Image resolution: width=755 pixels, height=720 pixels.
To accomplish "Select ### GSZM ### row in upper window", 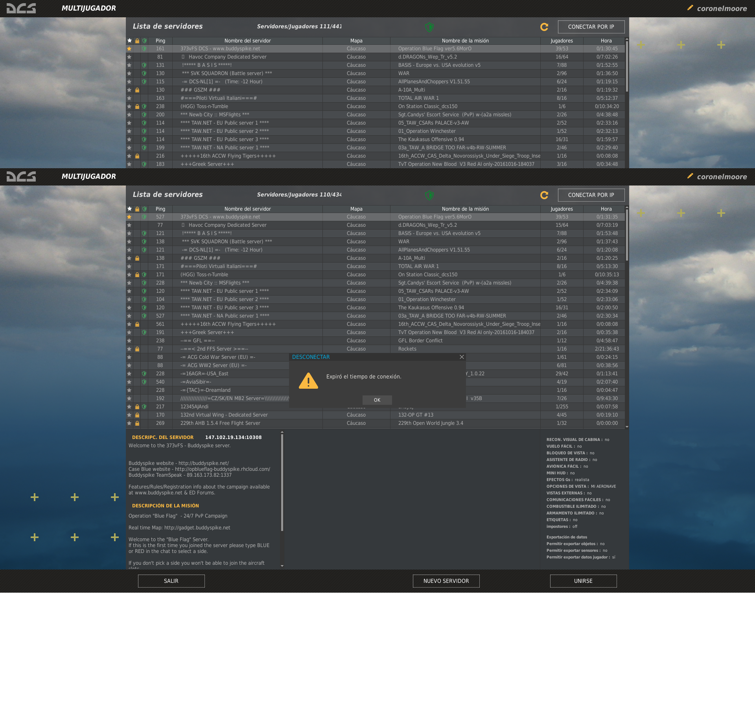I will pos(375,90).
